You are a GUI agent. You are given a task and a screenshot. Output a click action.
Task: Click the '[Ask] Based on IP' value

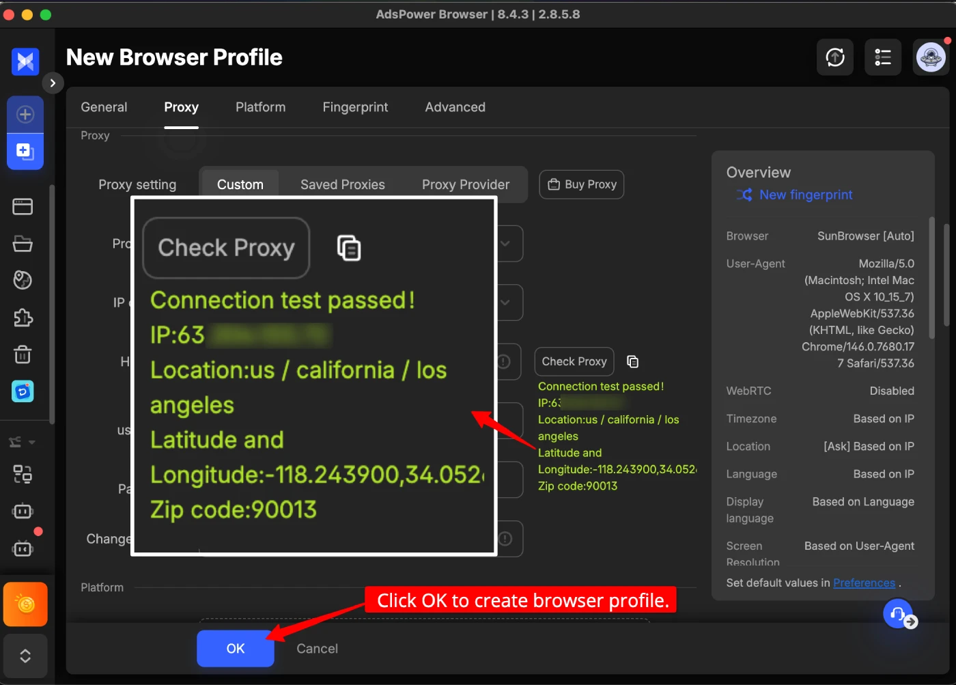[869, 446]
